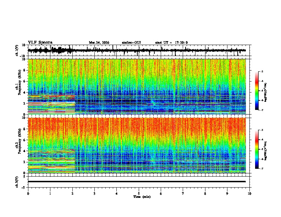The width and height of the screenshot is (281, 217).
Task: Click the "Time (min)" axis label
Action: [142, 197]
